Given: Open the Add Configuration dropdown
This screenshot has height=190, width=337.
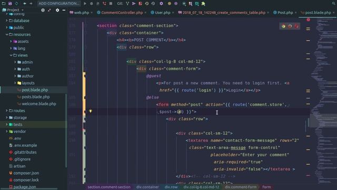Looking at the screenshot, I should (58, 4).
